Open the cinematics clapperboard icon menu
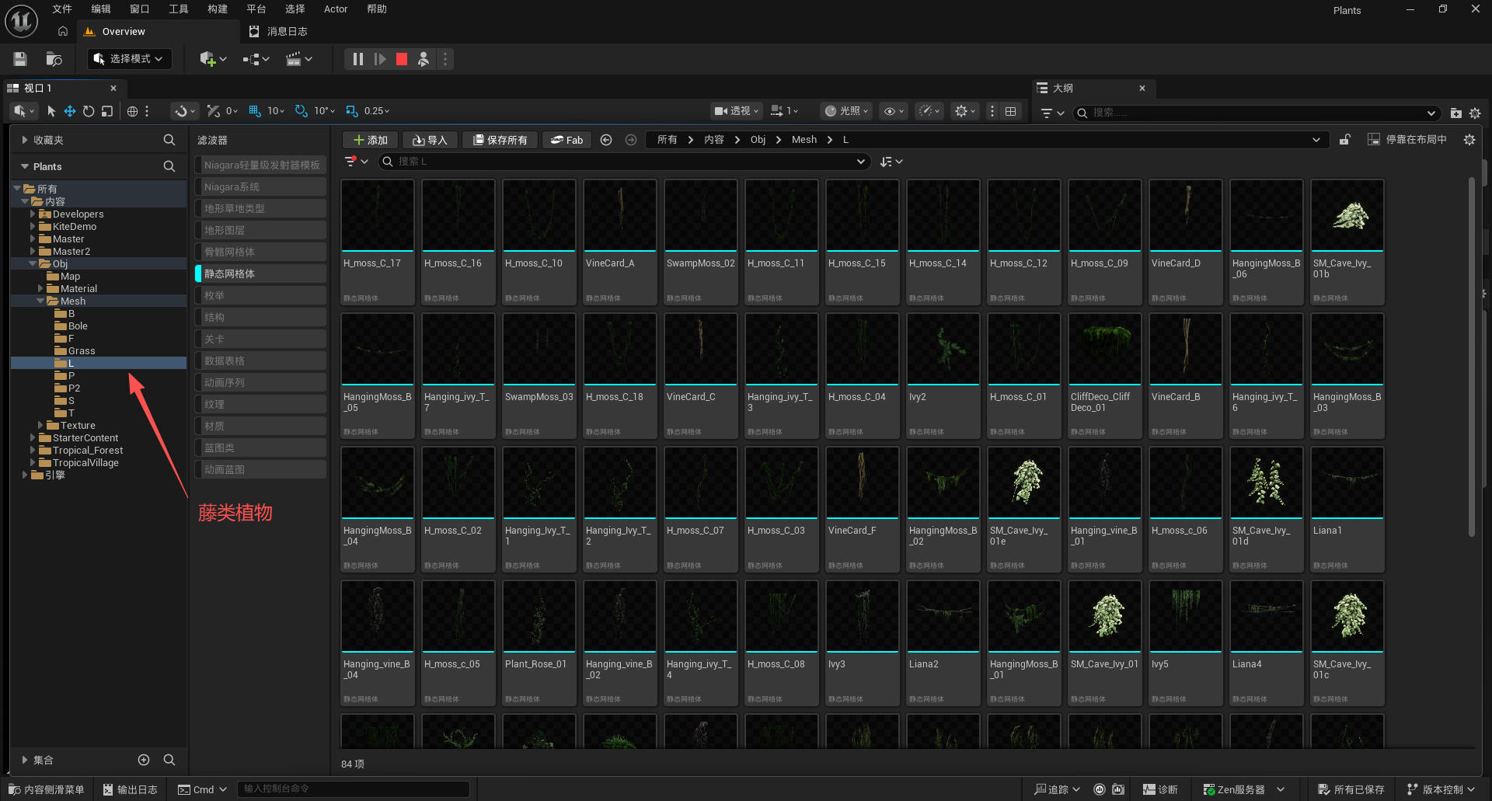The height and width of the screenshot is (801, 1492). point(298,59)
